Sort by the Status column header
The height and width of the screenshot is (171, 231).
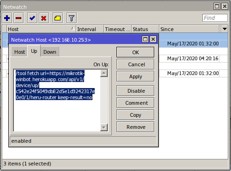[145, 29]
